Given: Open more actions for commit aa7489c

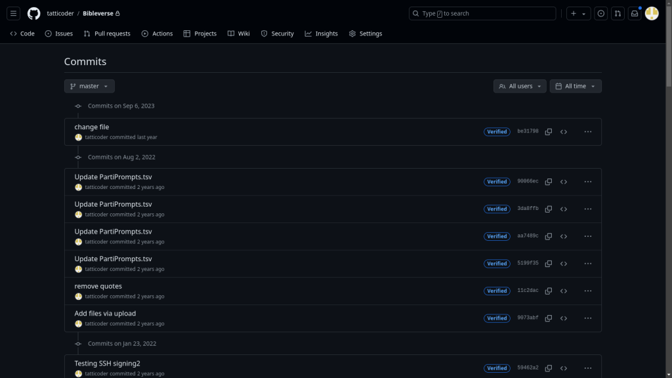Looking at the screenshot, I should 587,236.
